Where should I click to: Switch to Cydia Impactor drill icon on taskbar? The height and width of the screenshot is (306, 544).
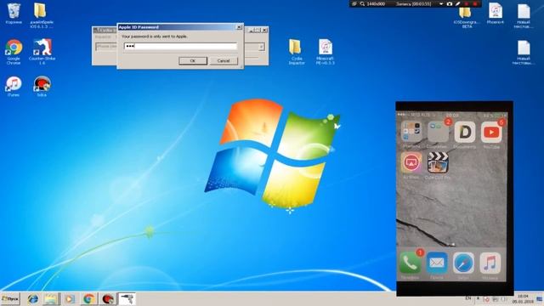[127, 298]
